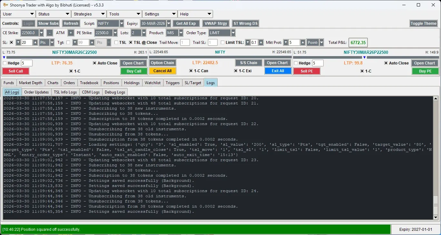This screenshot has width=441, height=235.
Task: Toggle the SL checkbox
Action: pyautogui.click(x=12, y=43)
